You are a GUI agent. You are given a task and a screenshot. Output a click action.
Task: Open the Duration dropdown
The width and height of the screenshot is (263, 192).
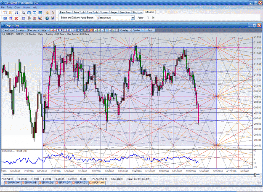[21, 30]
